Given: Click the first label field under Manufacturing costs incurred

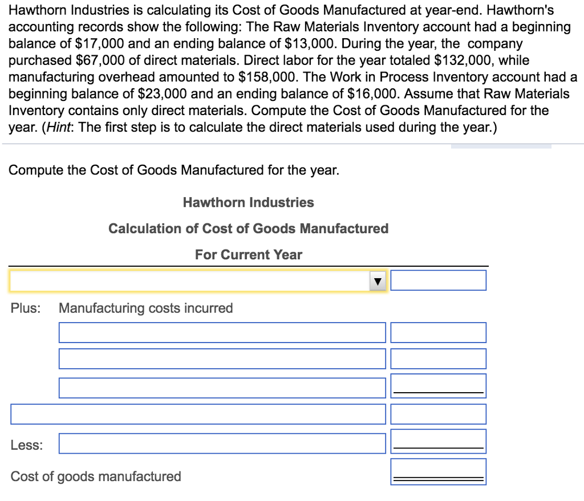Looking at the screenshot, I should tap(222, 333).
